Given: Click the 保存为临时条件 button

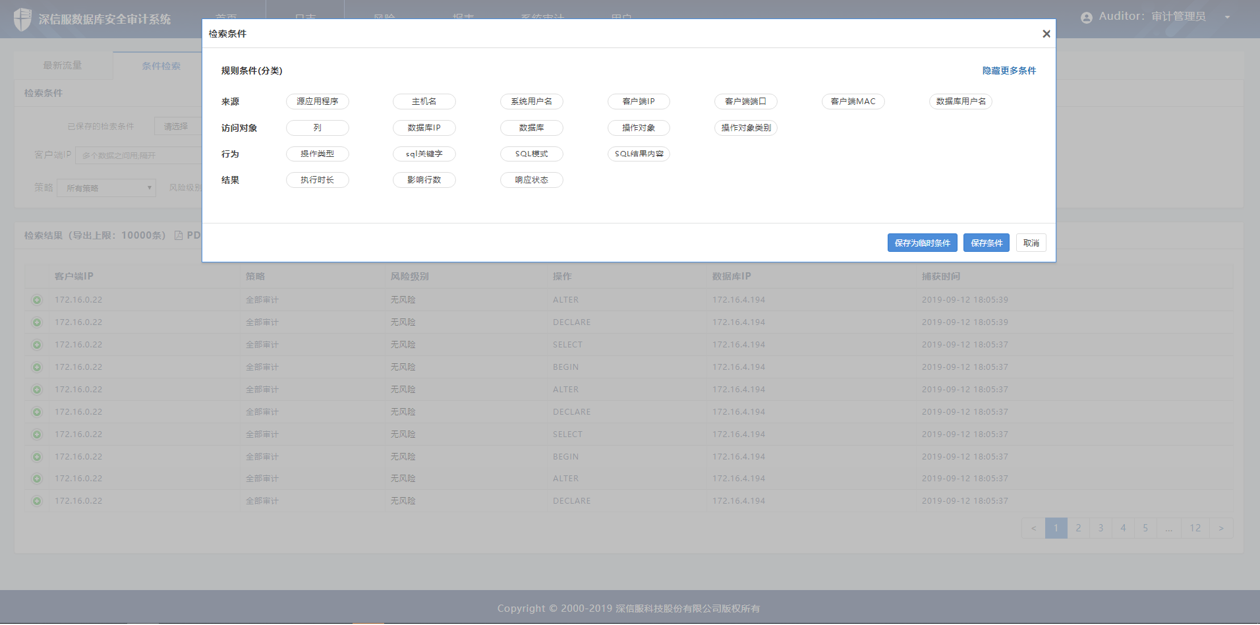Looking at the screenshot, I should click(922, 243).
